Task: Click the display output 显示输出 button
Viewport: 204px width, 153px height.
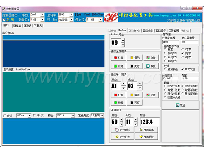Action: coord(146,130)
